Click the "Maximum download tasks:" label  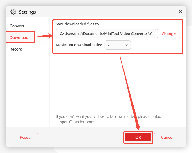79,45
